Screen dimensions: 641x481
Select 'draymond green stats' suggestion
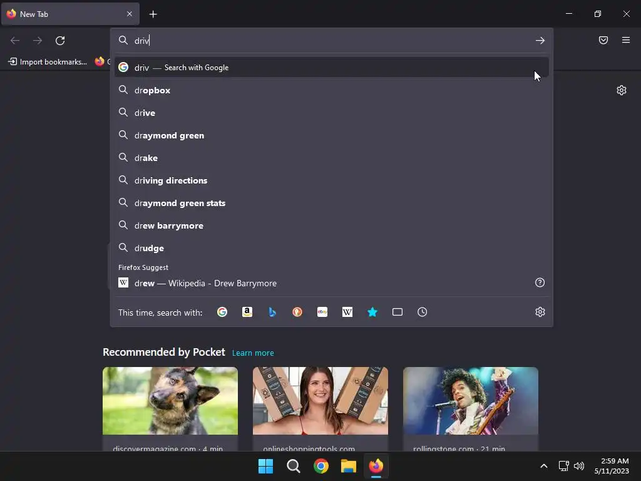[332, 203]
